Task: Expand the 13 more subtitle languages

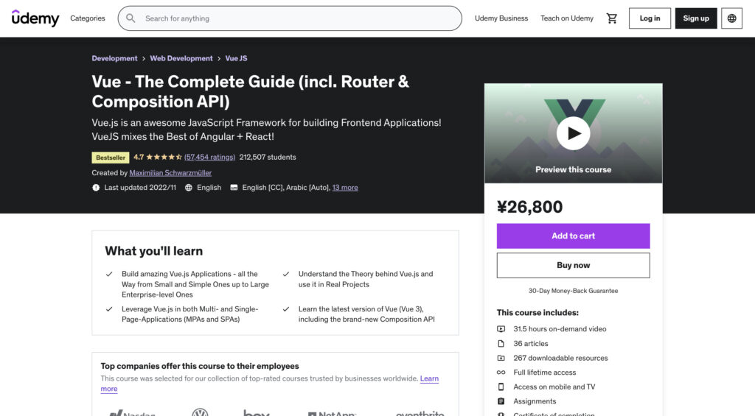Action: pos(345,188)
